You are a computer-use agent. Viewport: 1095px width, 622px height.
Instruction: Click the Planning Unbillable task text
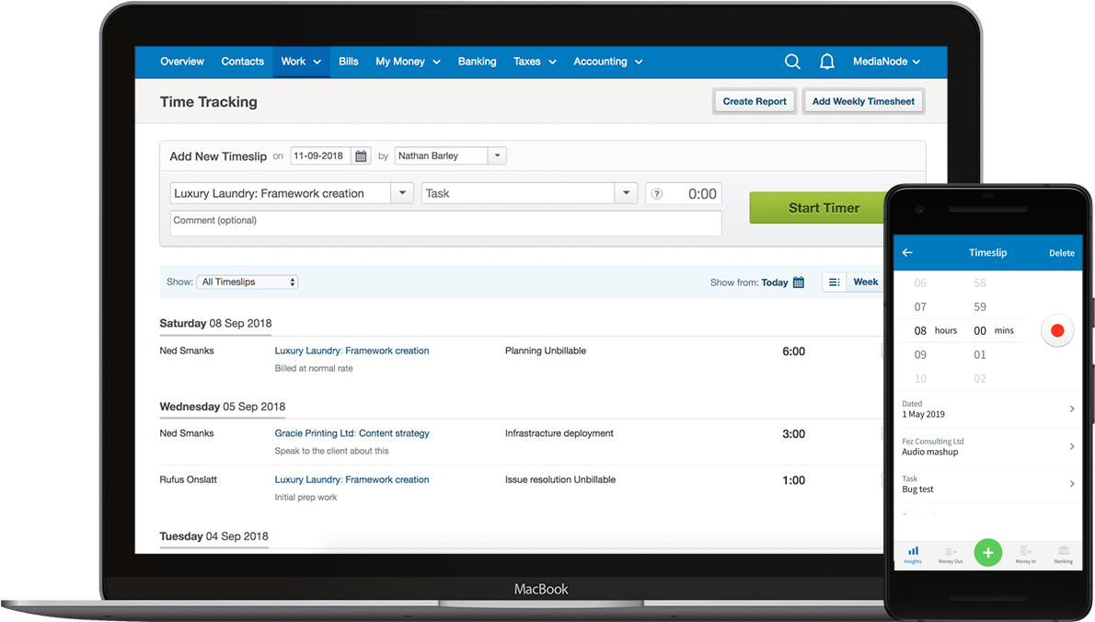coord(546,351)
